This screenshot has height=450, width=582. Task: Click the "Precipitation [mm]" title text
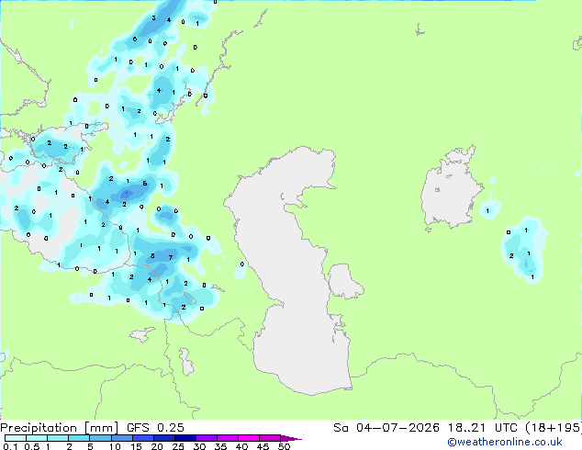point(59,428)
